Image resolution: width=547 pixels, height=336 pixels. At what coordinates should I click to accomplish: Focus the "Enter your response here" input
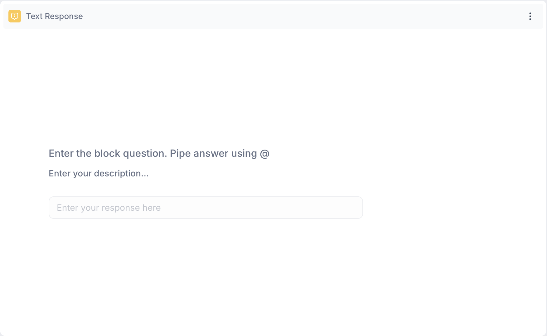coord(206,208)
